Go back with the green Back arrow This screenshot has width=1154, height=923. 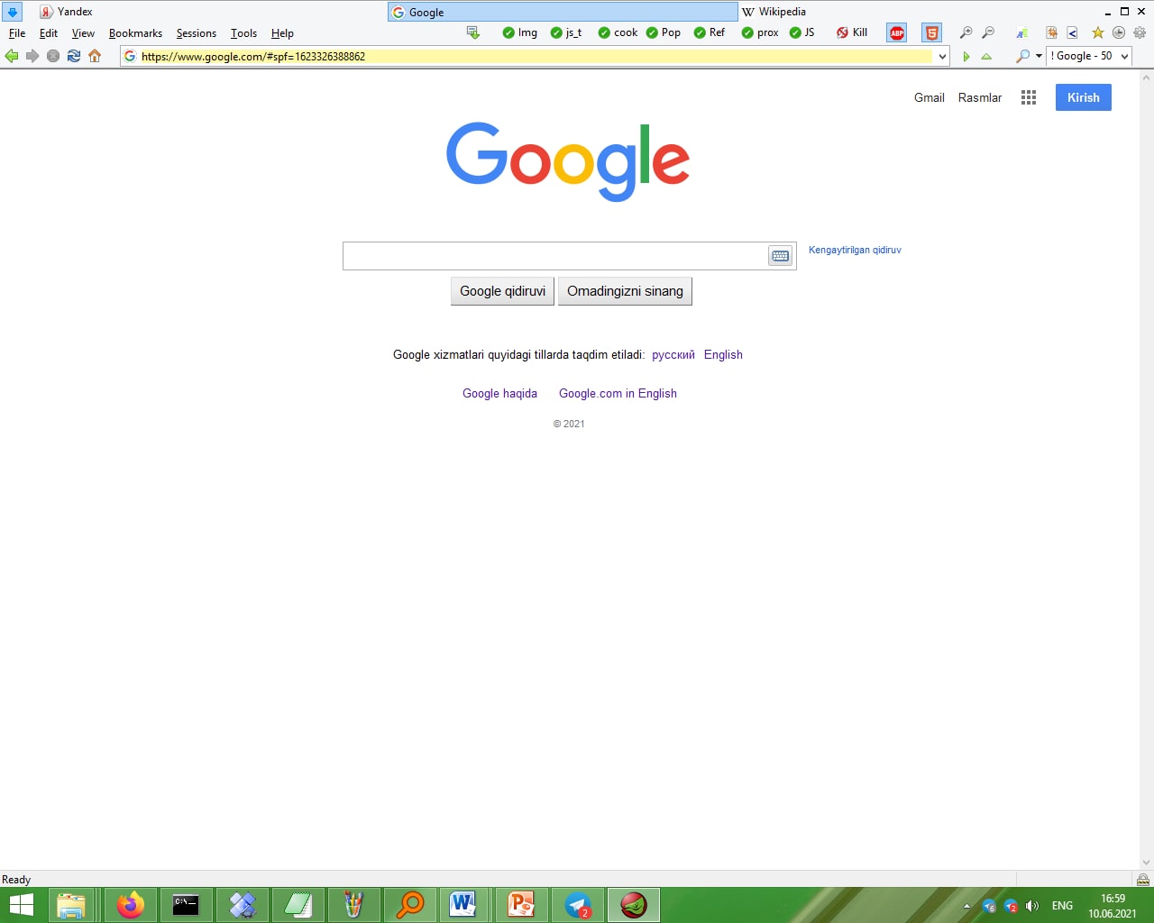coord(12,56)
